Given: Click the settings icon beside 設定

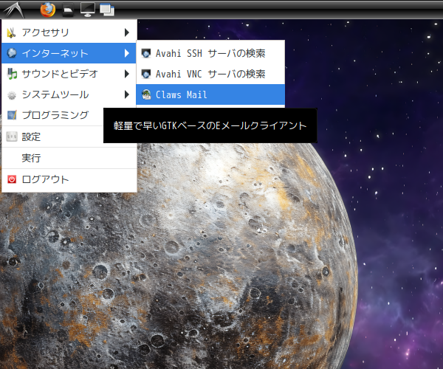Looking at the screenshot, I should click(x=12, y=137).
